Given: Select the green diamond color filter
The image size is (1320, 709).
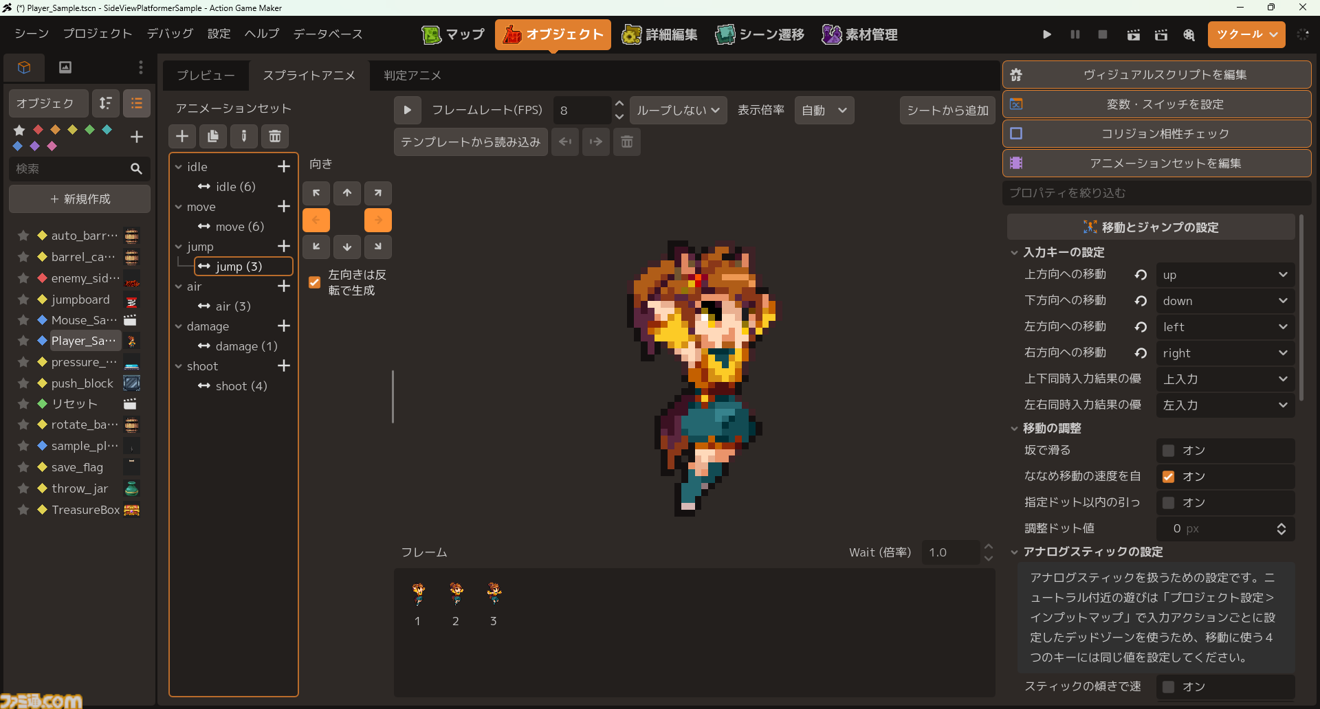Looking at the screenshot, I should 89,129.
